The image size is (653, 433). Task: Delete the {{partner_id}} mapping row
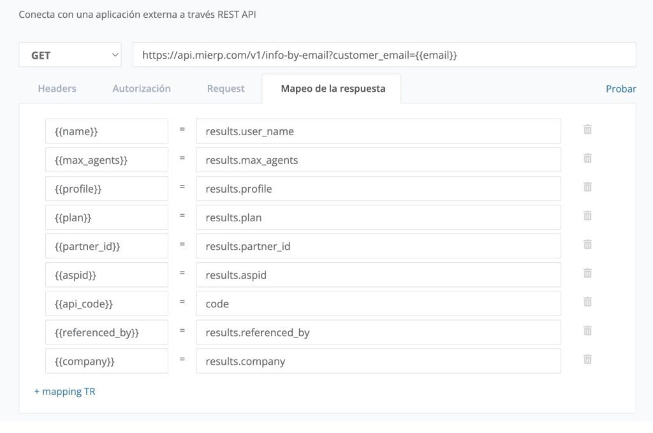(x=587, y=244)
